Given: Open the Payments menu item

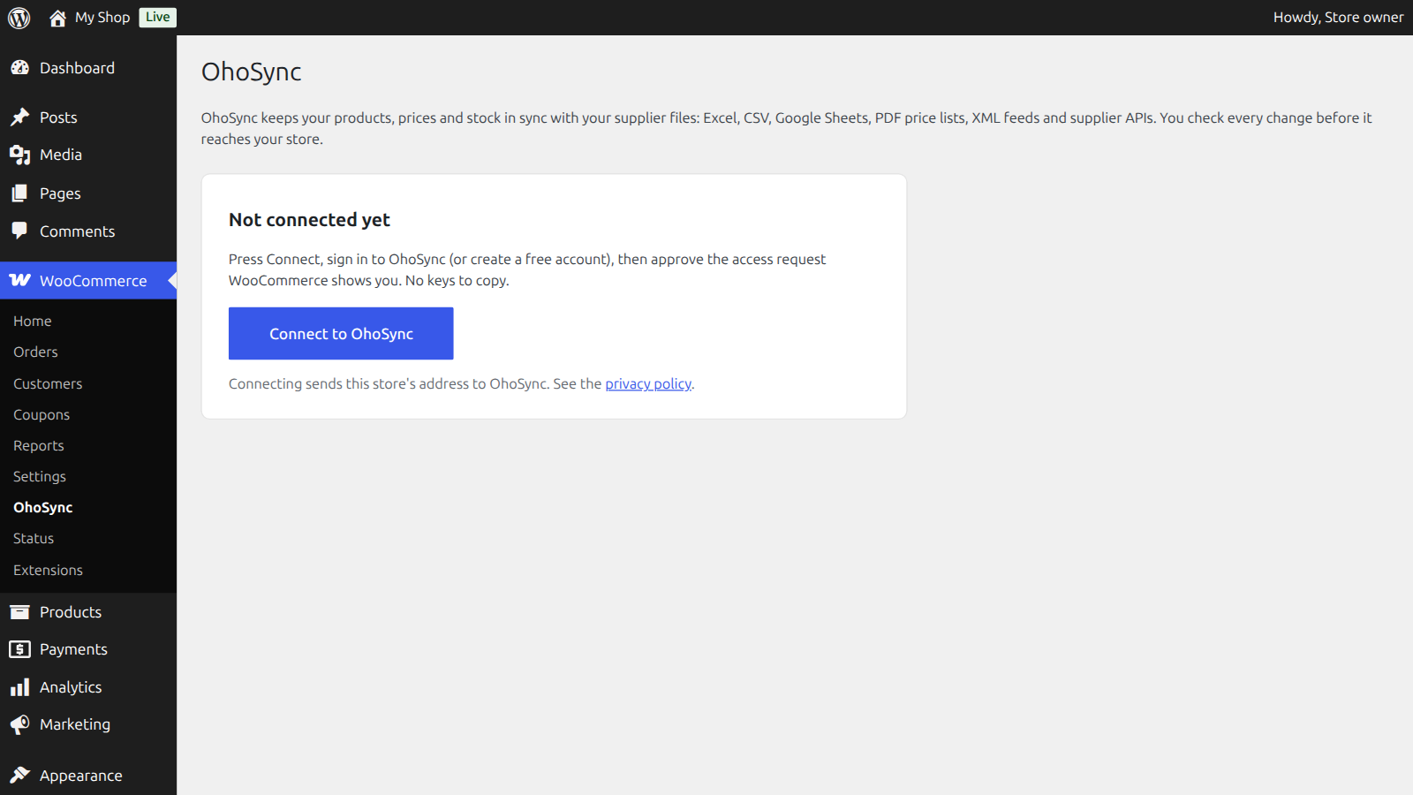Looking at the screenshot, I should (88, 649).
